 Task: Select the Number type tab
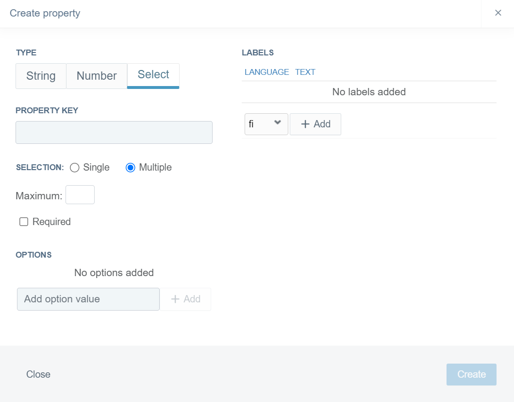[97, 76]
